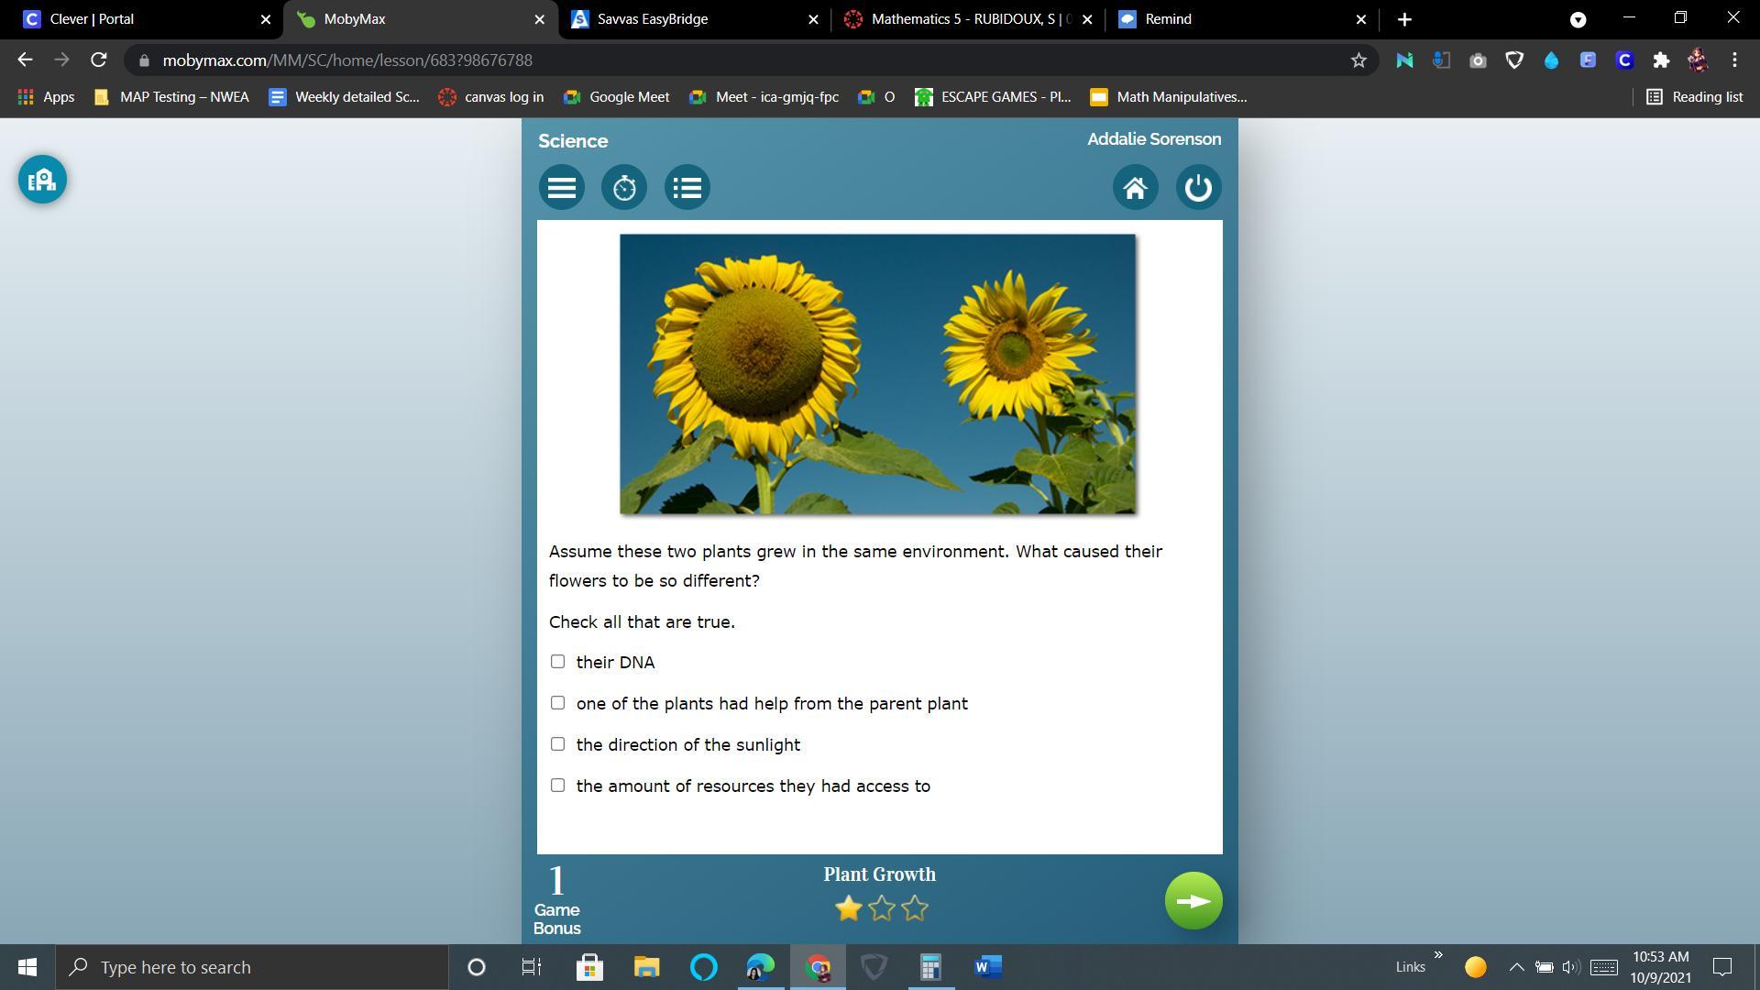Image resolution: width=1760 pixels, height=990 pixels.
Task: Switch to the Clever Portal tab
Action: (x=92, y=19)
